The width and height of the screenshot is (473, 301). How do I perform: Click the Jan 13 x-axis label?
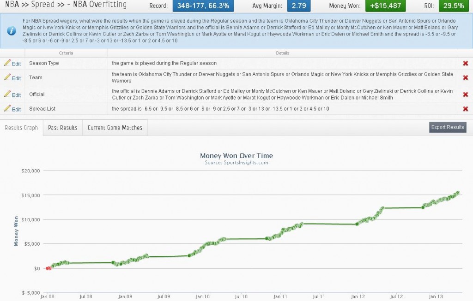(x=436, y=296)
